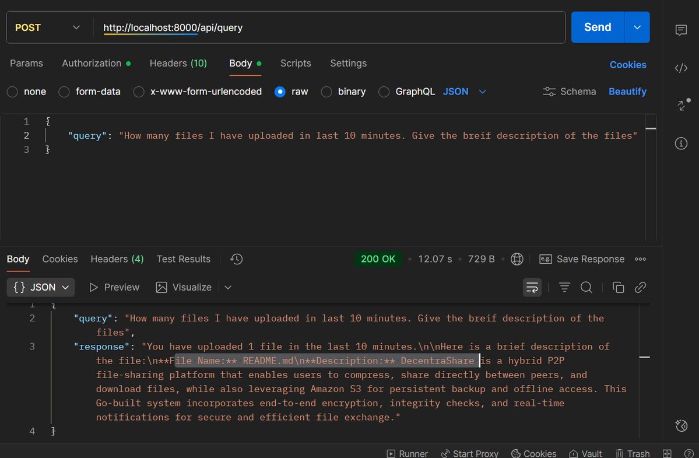Select the binary body type
The height and width of the screenshot is (458, 699).
coord(343,92)
